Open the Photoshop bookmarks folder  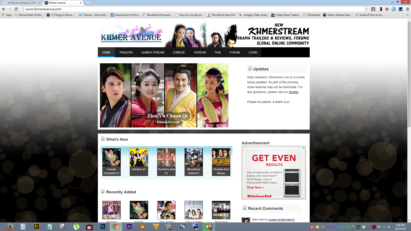pyautogui.click(x=312, y=15)
